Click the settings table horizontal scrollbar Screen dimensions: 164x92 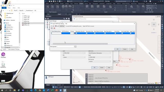80,44
